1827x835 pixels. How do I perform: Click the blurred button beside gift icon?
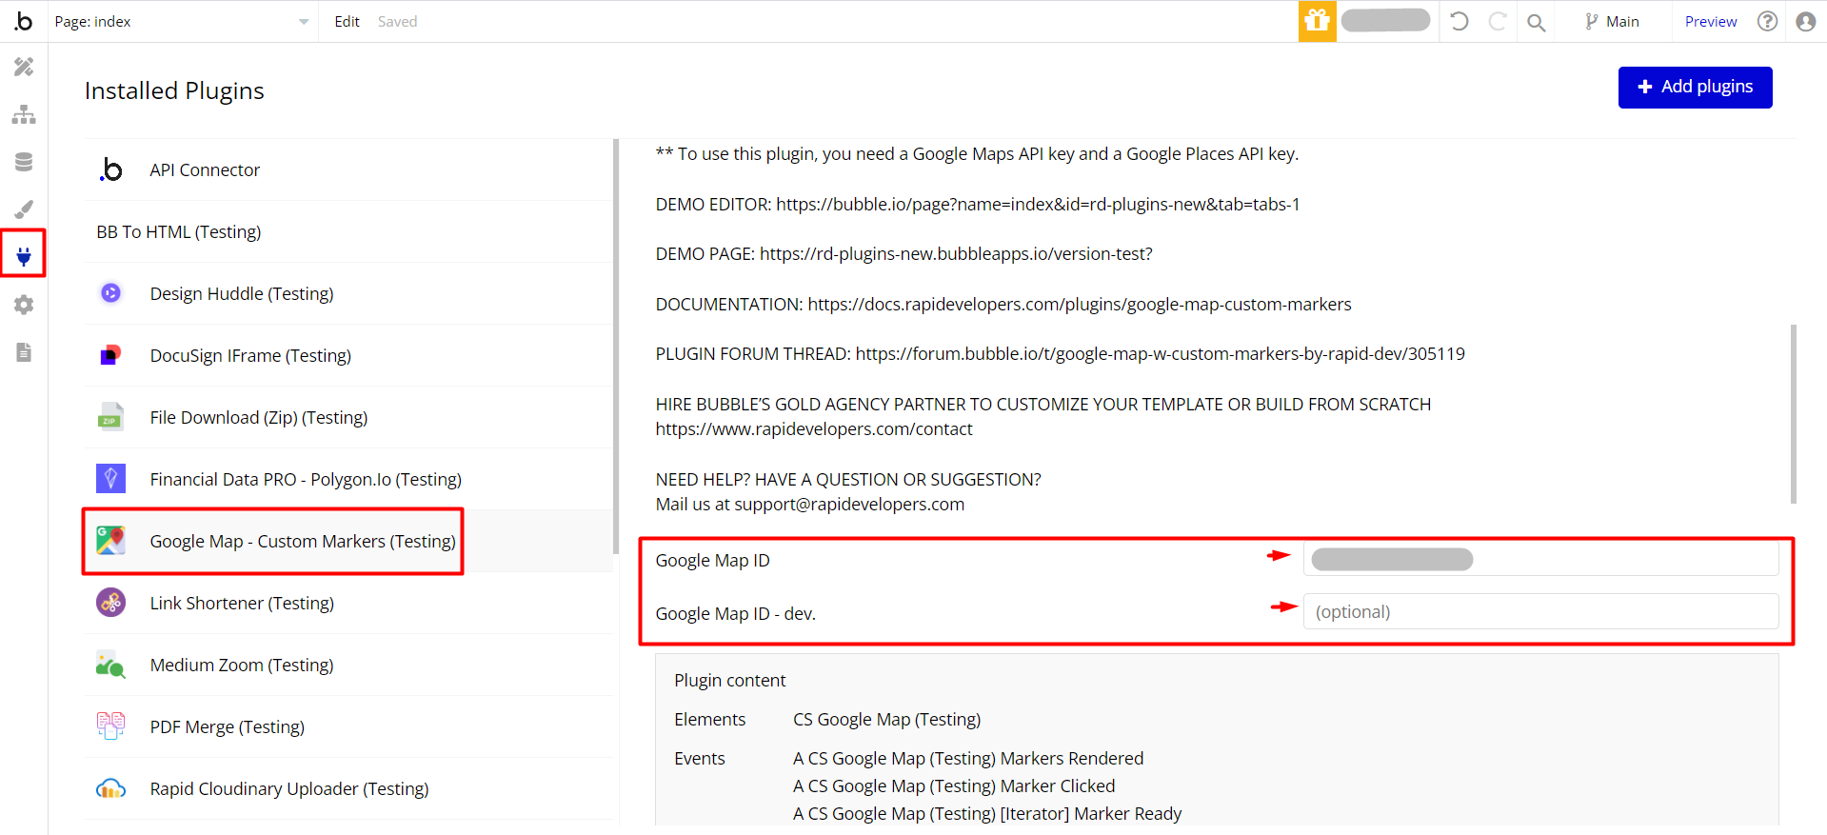(1385, 20)
